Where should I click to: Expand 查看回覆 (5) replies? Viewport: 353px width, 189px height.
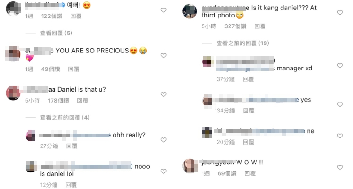click(x=56, y=33)
